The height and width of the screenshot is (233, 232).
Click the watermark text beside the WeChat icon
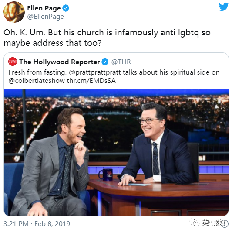click(x=213, y=223)
